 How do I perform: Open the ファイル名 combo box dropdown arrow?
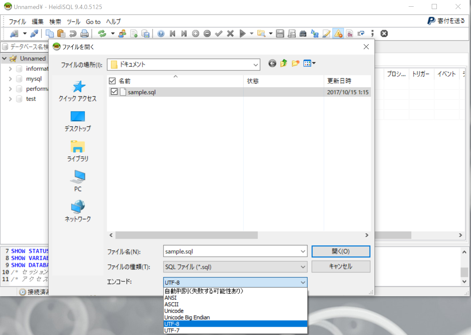pos(303,251)
